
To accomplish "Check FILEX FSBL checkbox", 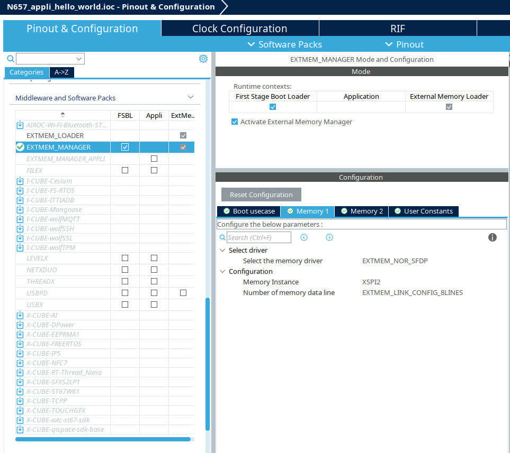I will (x=125, y=170).
